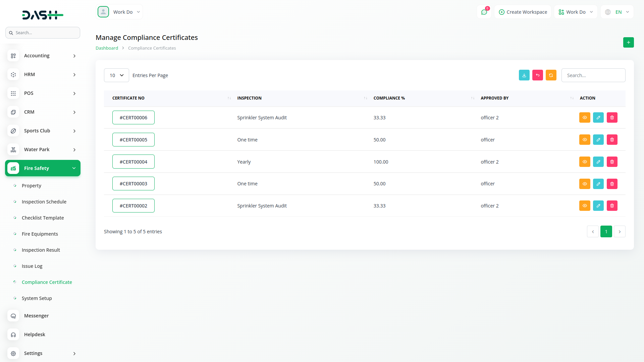Click the table search input field
Screen dimensions: 644x362
(x=593, y=75)
